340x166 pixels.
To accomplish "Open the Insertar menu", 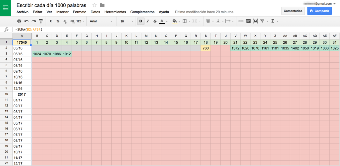I will (62, 12).
